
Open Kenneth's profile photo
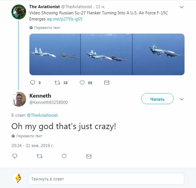[19, 99]
